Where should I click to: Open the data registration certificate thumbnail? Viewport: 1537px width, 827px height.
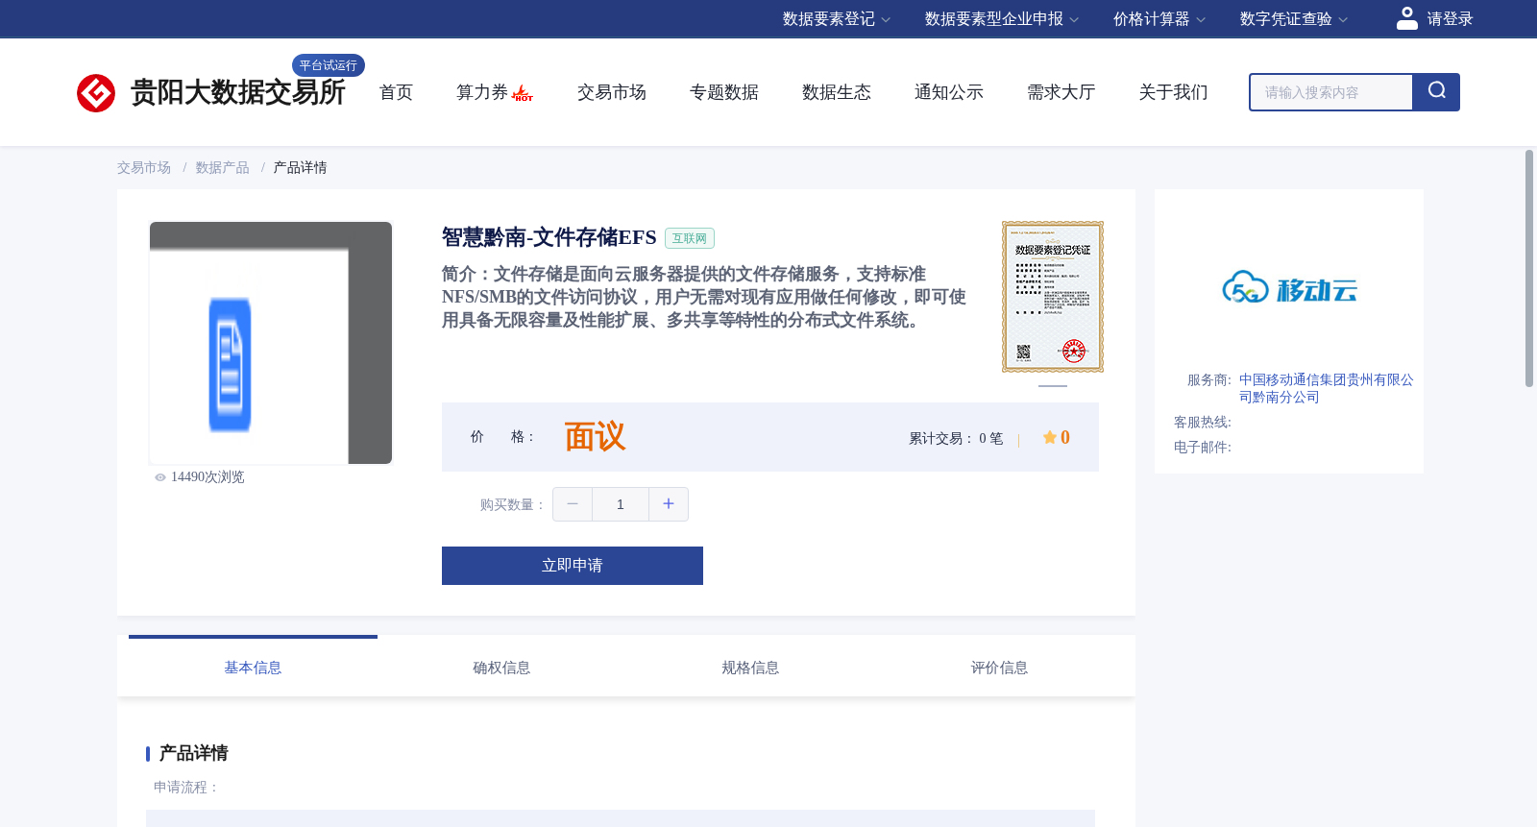point(1053,297)
